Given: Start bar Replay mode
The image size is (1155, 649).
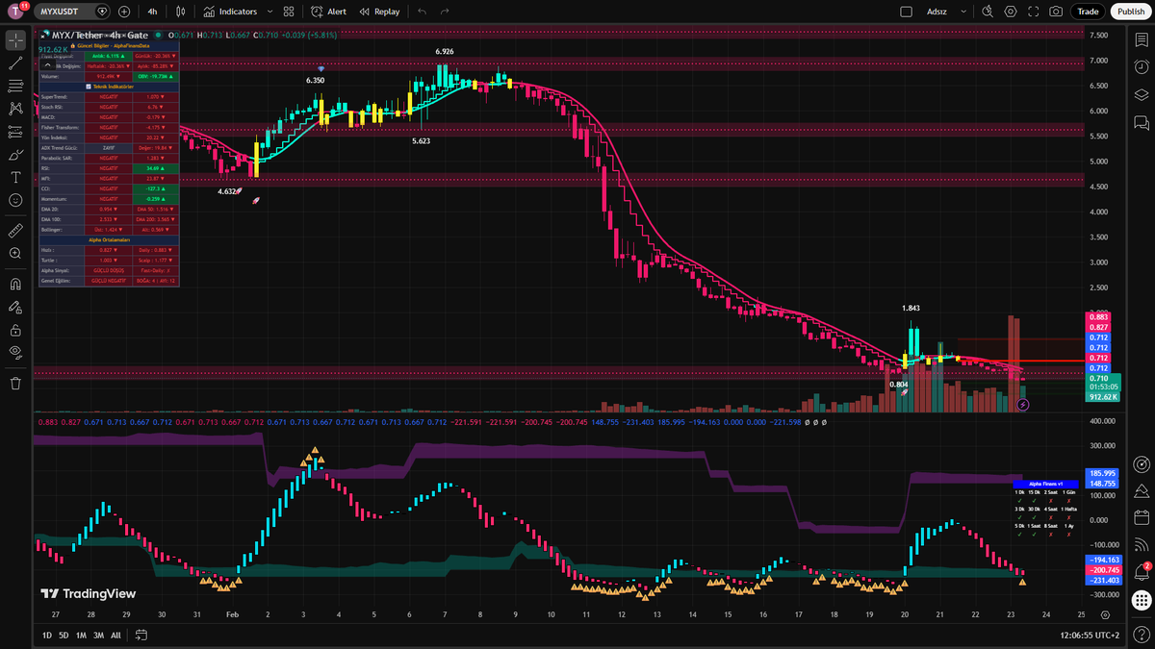Looking at the screenshot, I should pos(380,12).
